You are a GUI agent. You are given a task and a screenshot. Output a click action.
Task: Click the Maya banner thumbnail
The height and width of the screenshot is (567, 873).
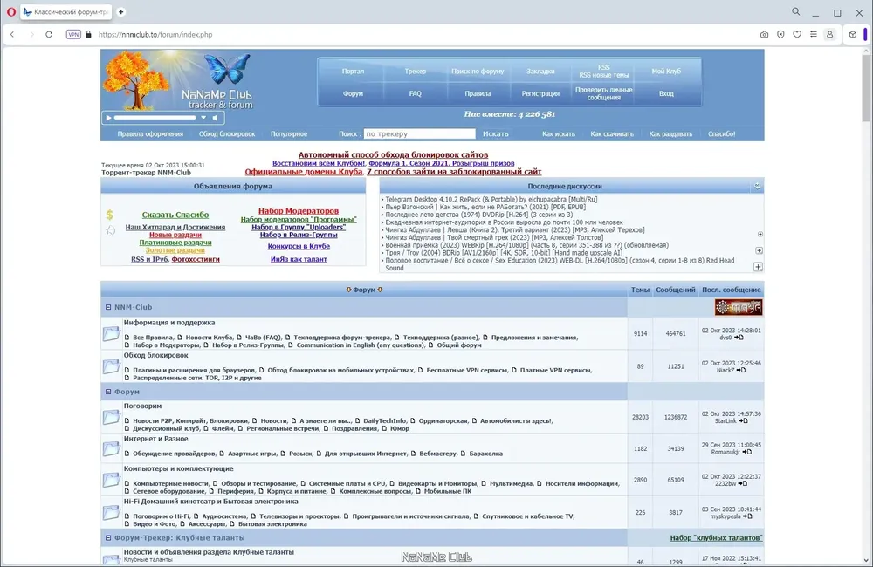click(739, 307)
